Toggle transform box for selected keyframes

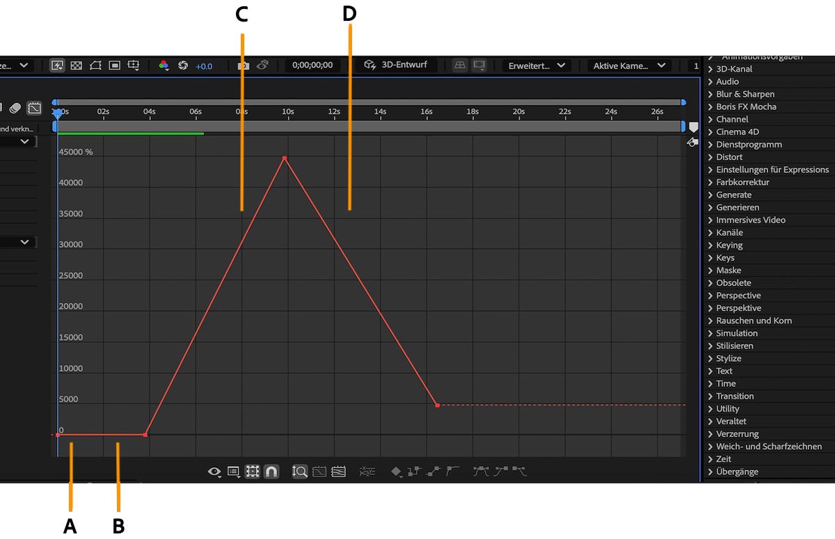tap(253, 472)
